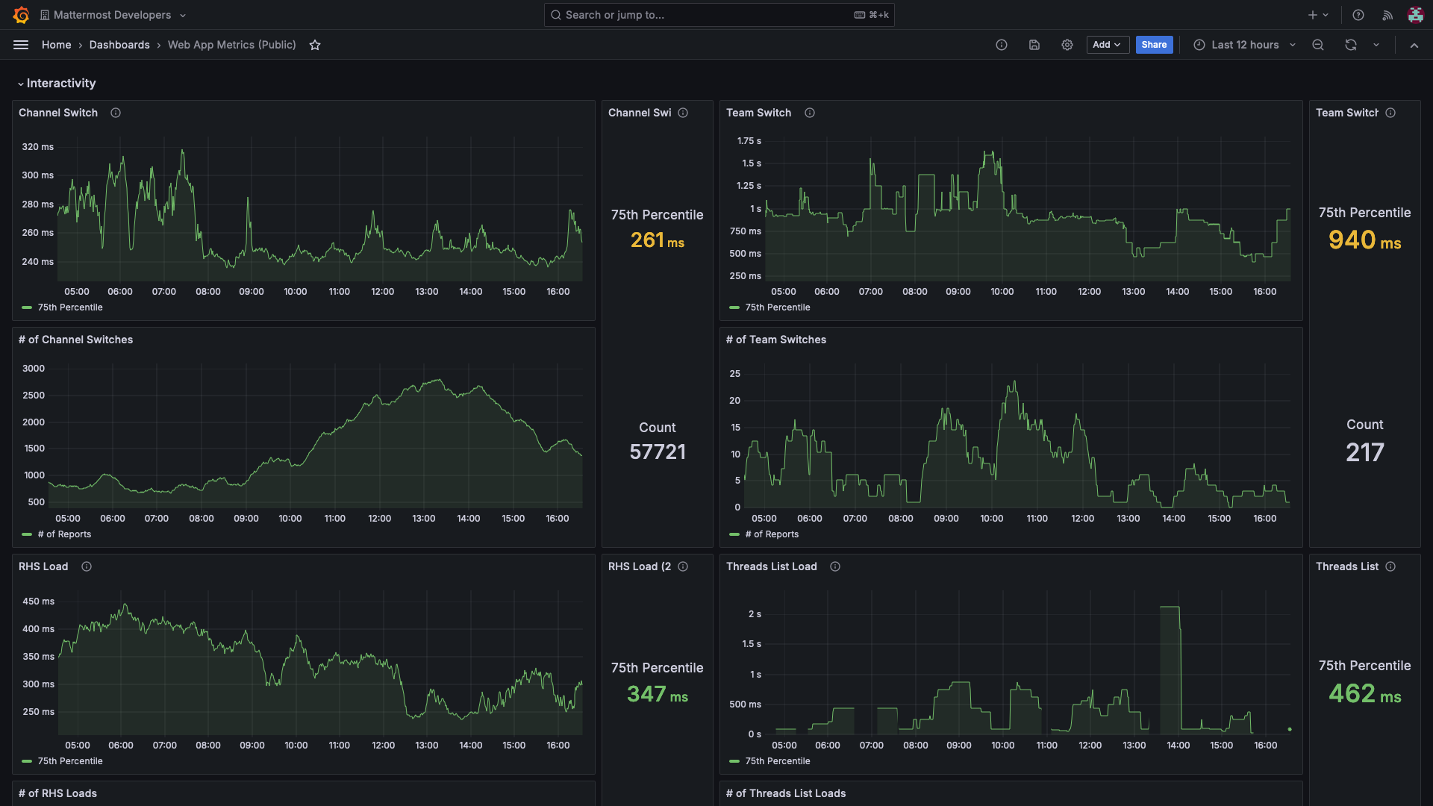
Task: Click the Grafana logo icon
Action: [21, 15]
